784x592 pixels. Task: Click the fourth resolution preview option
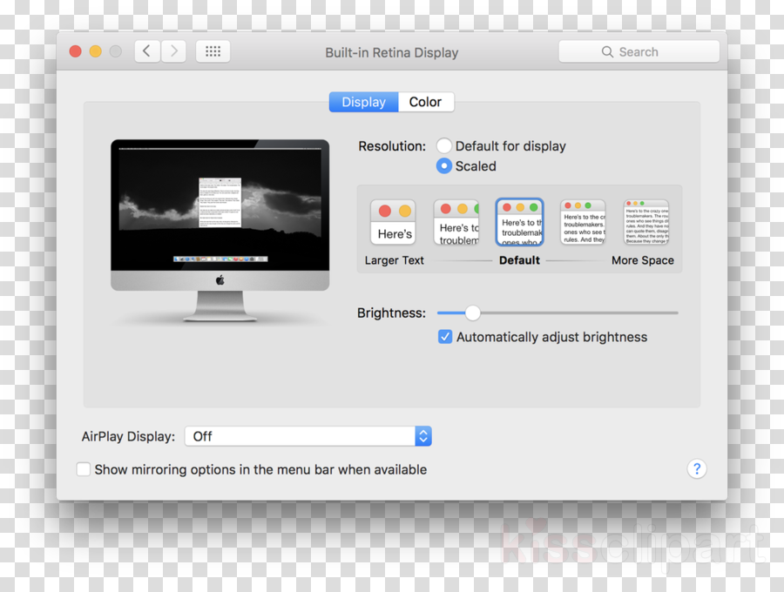coord(582,221)
